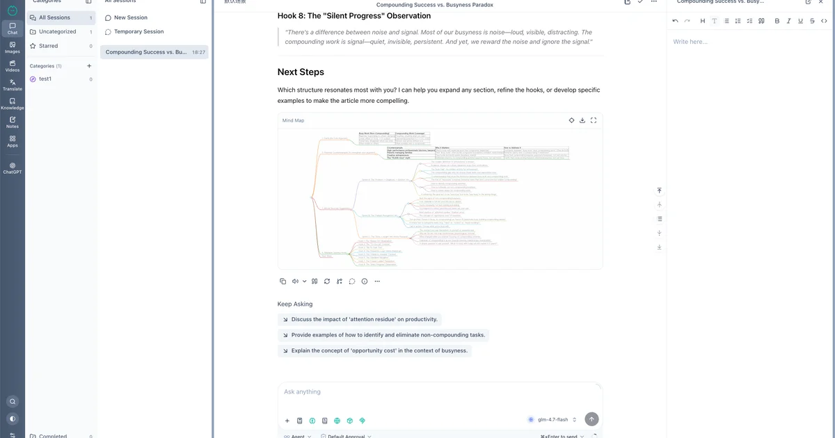This screenshot has height=438, width=835.
Task: Jump to bottom of conversation
Action: tap(660, 247)
